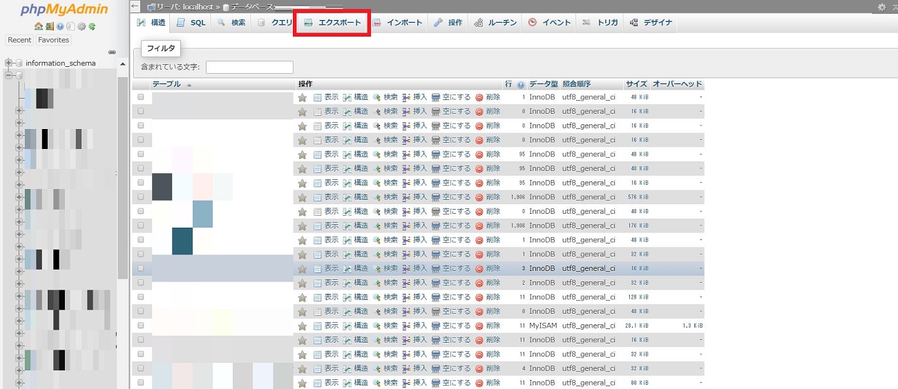The width and height of the screenshot is (898, 389).
Task: Click the collapse-sidebar arrow beside the server breadcrumb
Action: 135,6
